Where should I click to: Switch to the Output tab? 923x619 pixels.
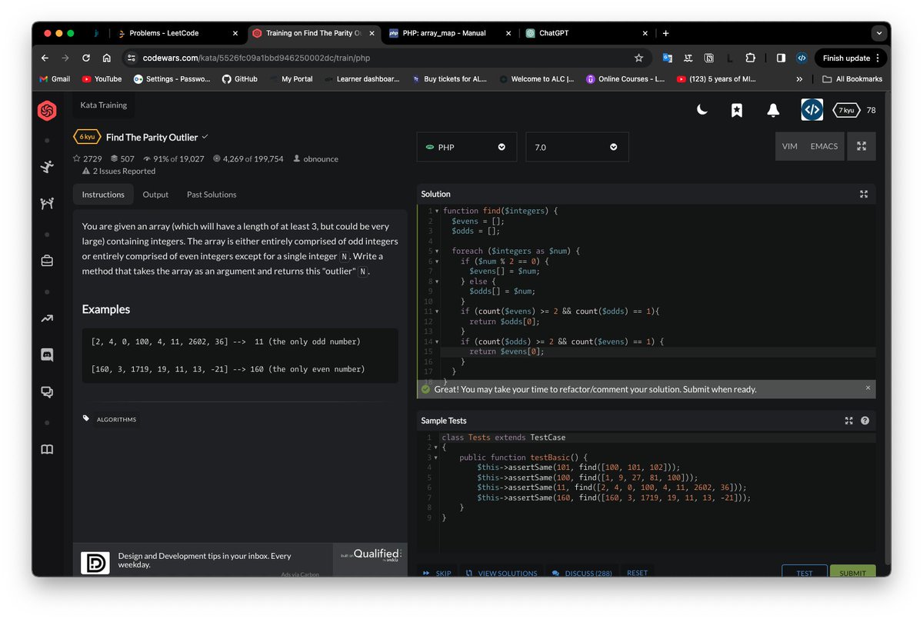pos(155,195)
